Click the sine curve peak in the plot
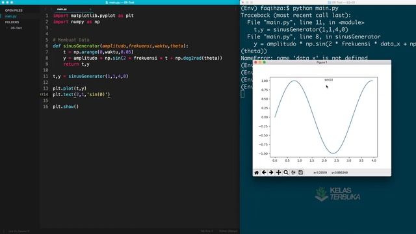This screenshot has width=416, height=234. coord(294,81)
